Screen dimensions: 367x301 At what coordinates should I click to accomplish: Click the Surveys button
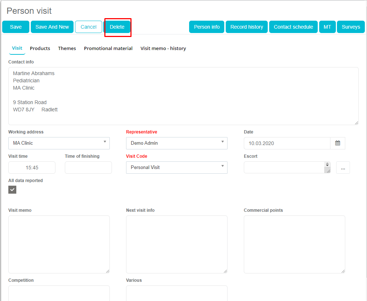tap(350, 27)
